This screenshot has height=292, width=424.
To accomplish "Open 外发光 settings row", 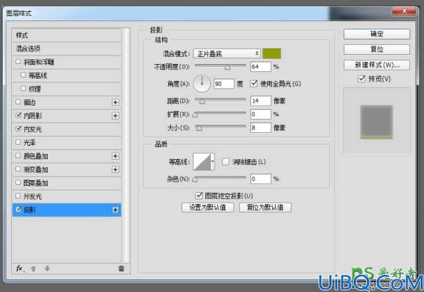I will click(67, 196).
